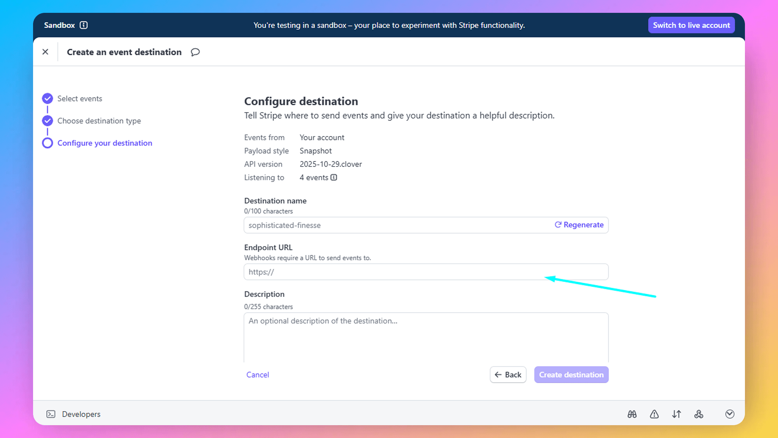Click Switch to live account button
The width and height of the screenshot is (778, 438).
(x=691, y=25)
